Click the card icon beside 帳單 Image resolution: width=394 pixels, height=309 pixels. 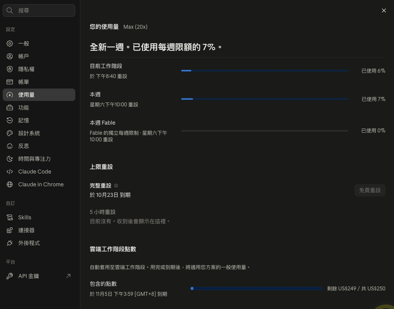tap(10, 82)
